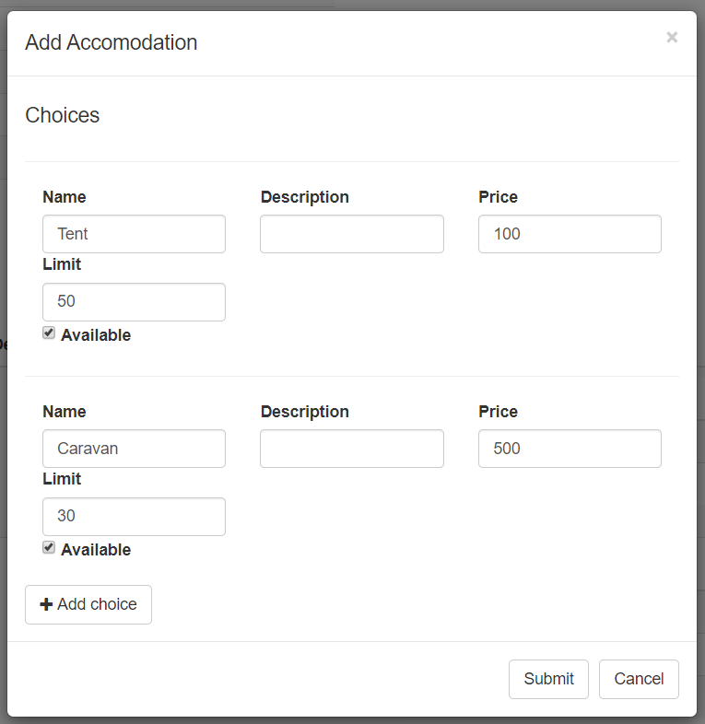Focus the Name field containing Caravan

point(134,449)
